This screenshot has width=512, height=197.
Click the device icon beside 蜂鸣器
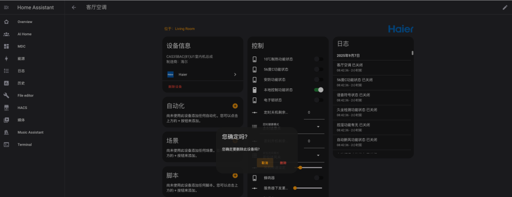(x=254, y=177)
